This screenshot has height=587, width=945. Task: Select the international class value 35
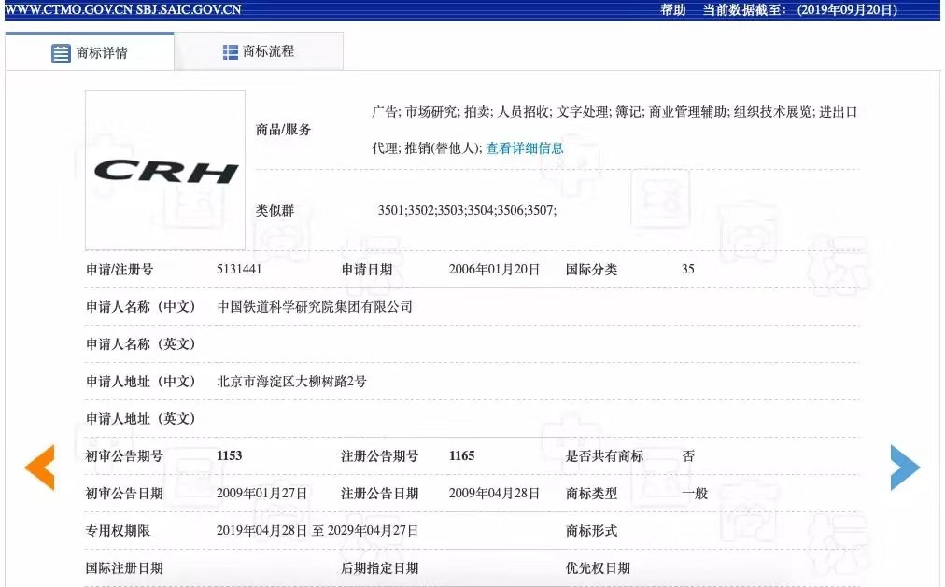click(687, 269)
